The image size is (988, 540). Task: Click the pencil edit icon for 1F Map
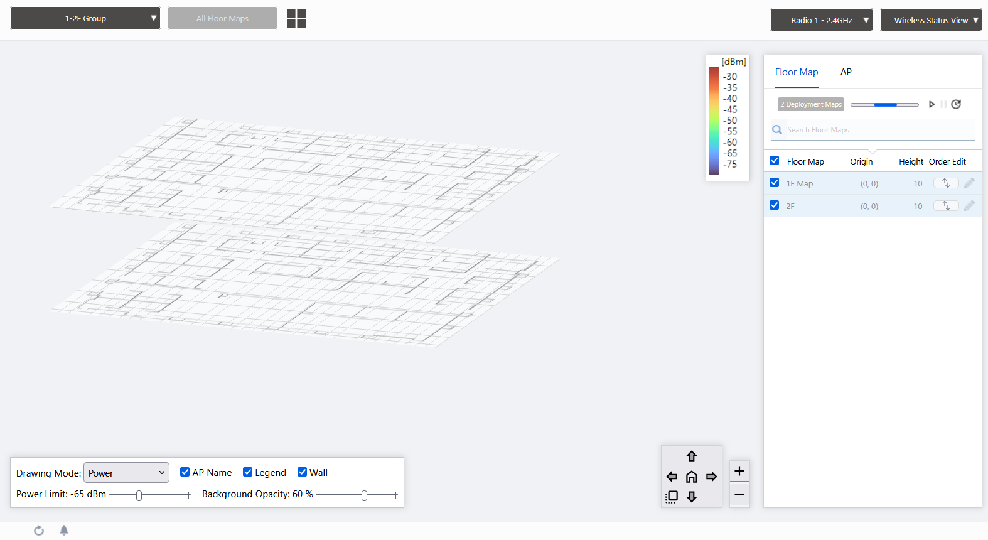tap(969, 183)
